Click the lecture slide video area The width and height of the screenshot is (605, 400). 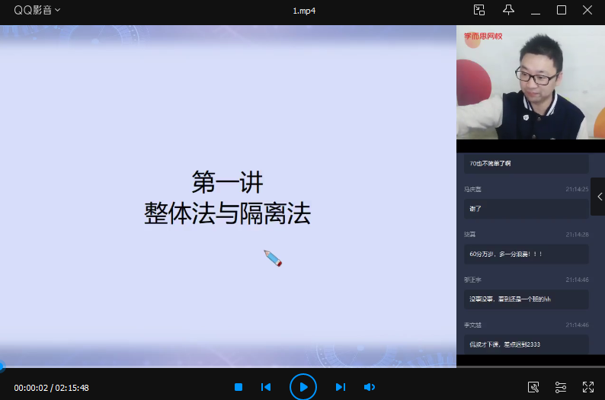coord(228,196)
